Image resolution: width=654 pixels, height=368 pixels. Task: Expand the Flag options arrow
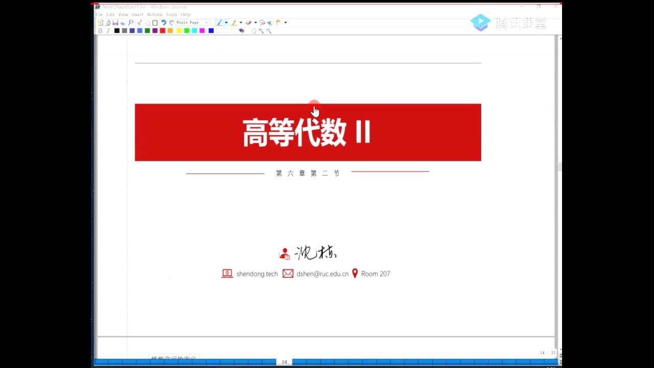[x=286, y=22]
